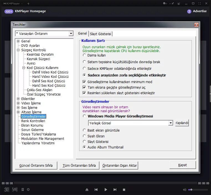211x195 pixels.
Task: Select Yapılandırma Yönetimi in the tree
Action: (38, 143)
